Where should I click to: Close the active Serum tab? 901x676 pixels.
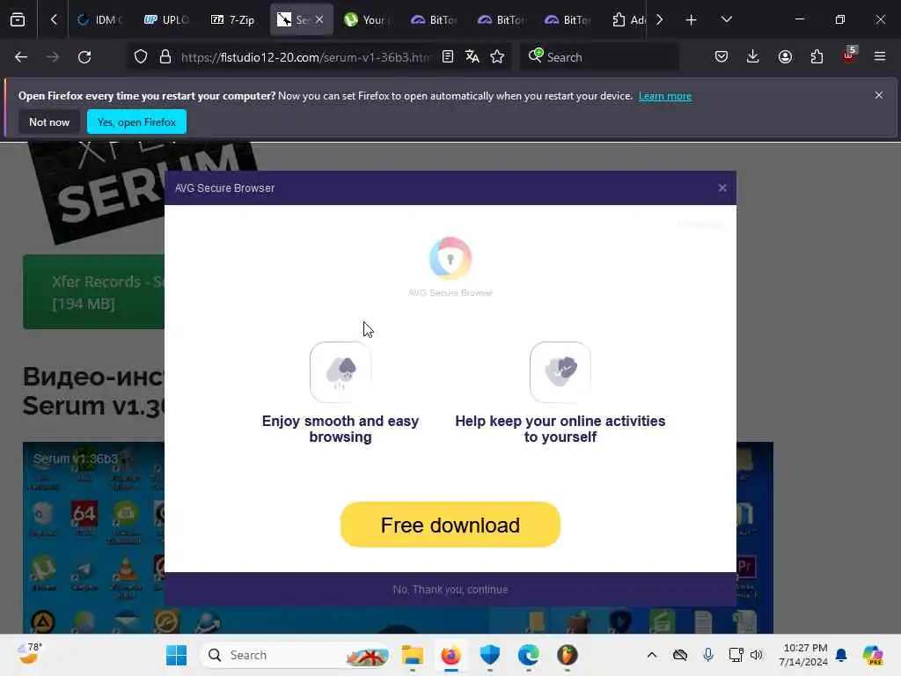coord(319,20)
